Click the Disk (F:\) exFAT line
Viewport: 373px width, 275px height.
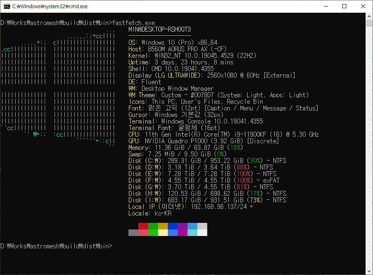click(204, 181)
